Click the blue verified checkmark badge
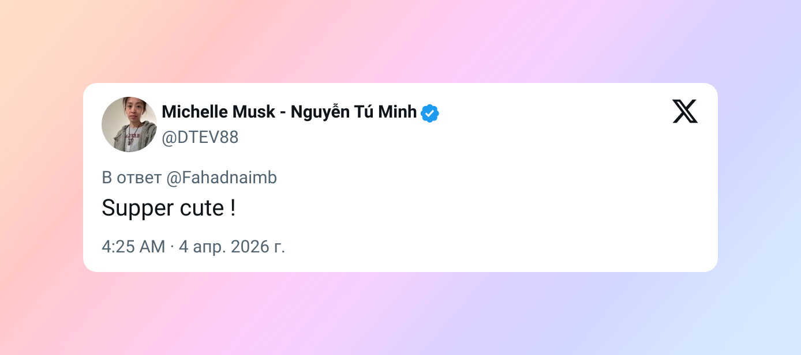 coord(430,113)
